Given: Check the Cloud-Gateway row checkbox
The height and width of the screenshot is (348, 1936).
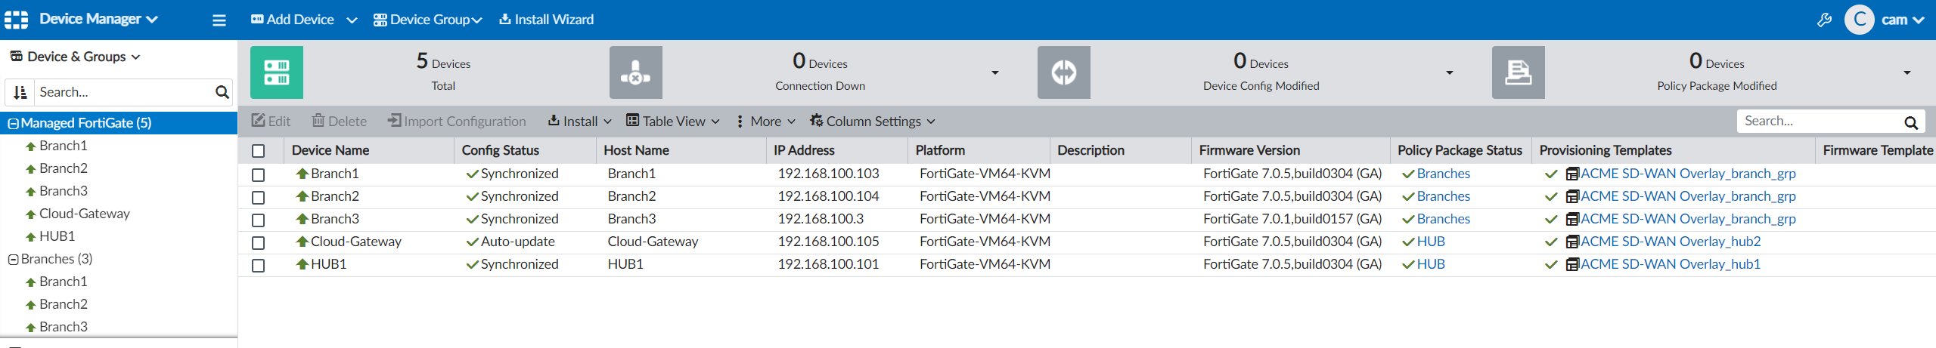Looking at the screenshot, I should click(259, 242).
